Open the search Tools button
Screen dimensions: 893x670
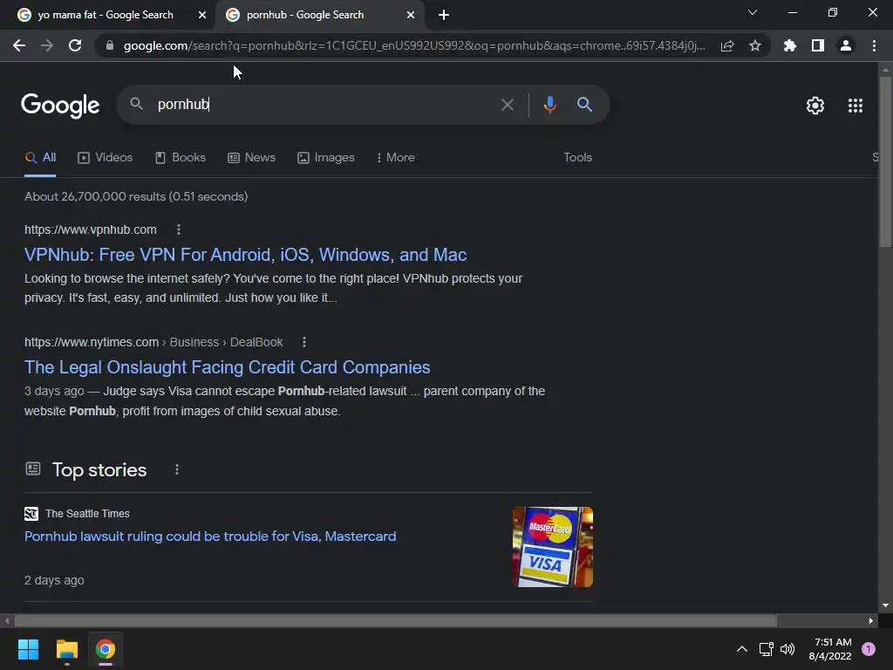pyautogui.click(x=577, y=157)
